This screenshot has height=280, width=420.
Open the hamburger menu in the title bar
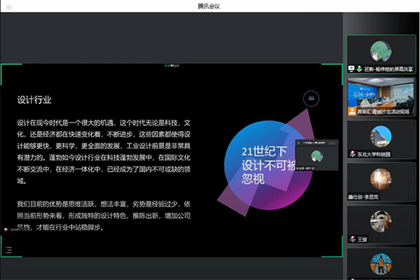[6, 6]
